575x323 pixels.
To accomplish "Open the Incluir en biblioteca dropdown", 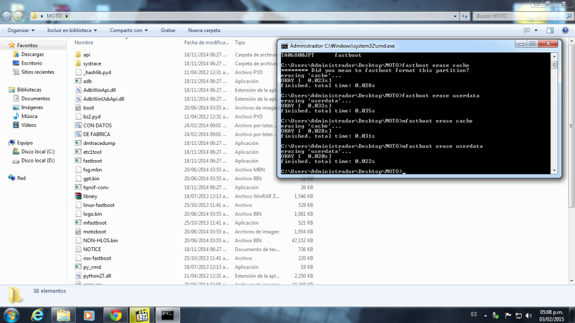I will 72,30.
